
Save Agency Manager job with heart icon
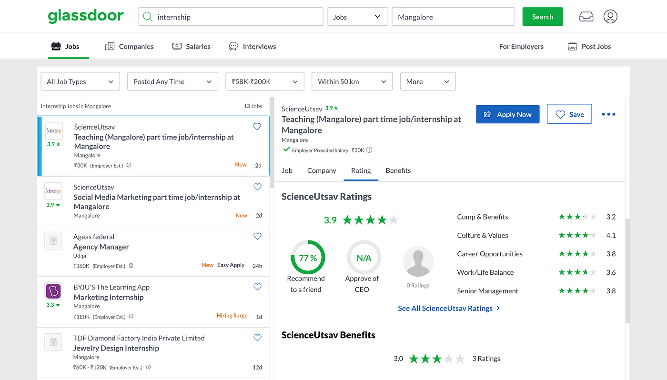click(257, 236)
